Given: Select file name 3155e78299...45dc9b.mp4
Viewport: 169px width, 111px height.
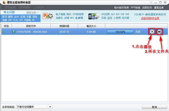Looking at the screenshot, I should tap(32, 32).
